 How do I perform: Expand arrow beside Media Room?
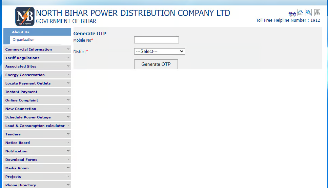point(68,168)
